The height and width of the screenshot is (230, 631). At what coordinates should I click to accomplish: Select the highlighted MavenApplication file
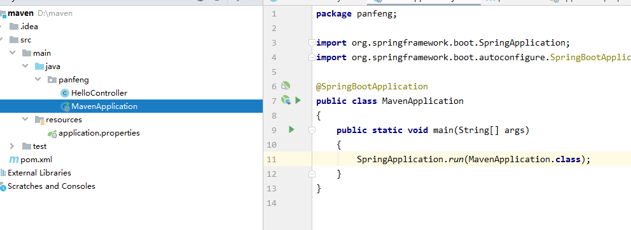click(131, 106)
